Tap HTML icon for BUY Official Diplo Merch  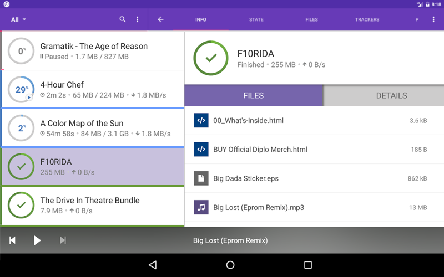[x=201, y=149]
